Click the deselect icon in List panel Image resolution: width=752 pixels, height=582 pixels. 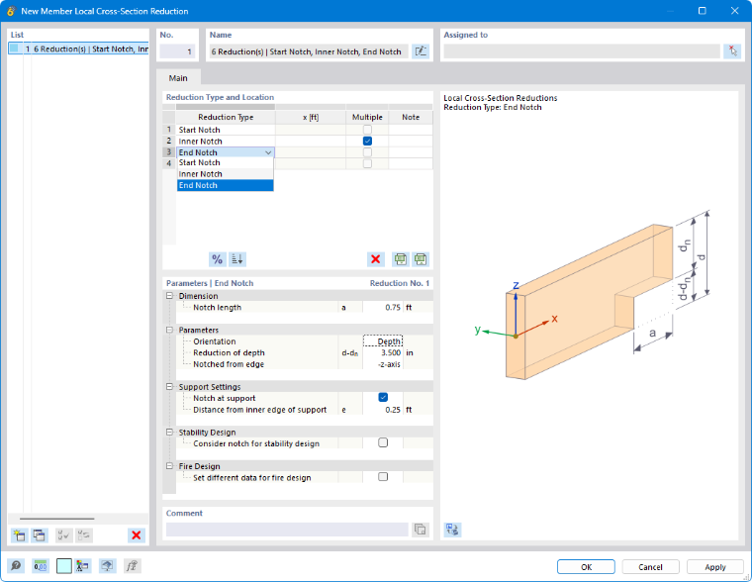(x=84, y=534)
